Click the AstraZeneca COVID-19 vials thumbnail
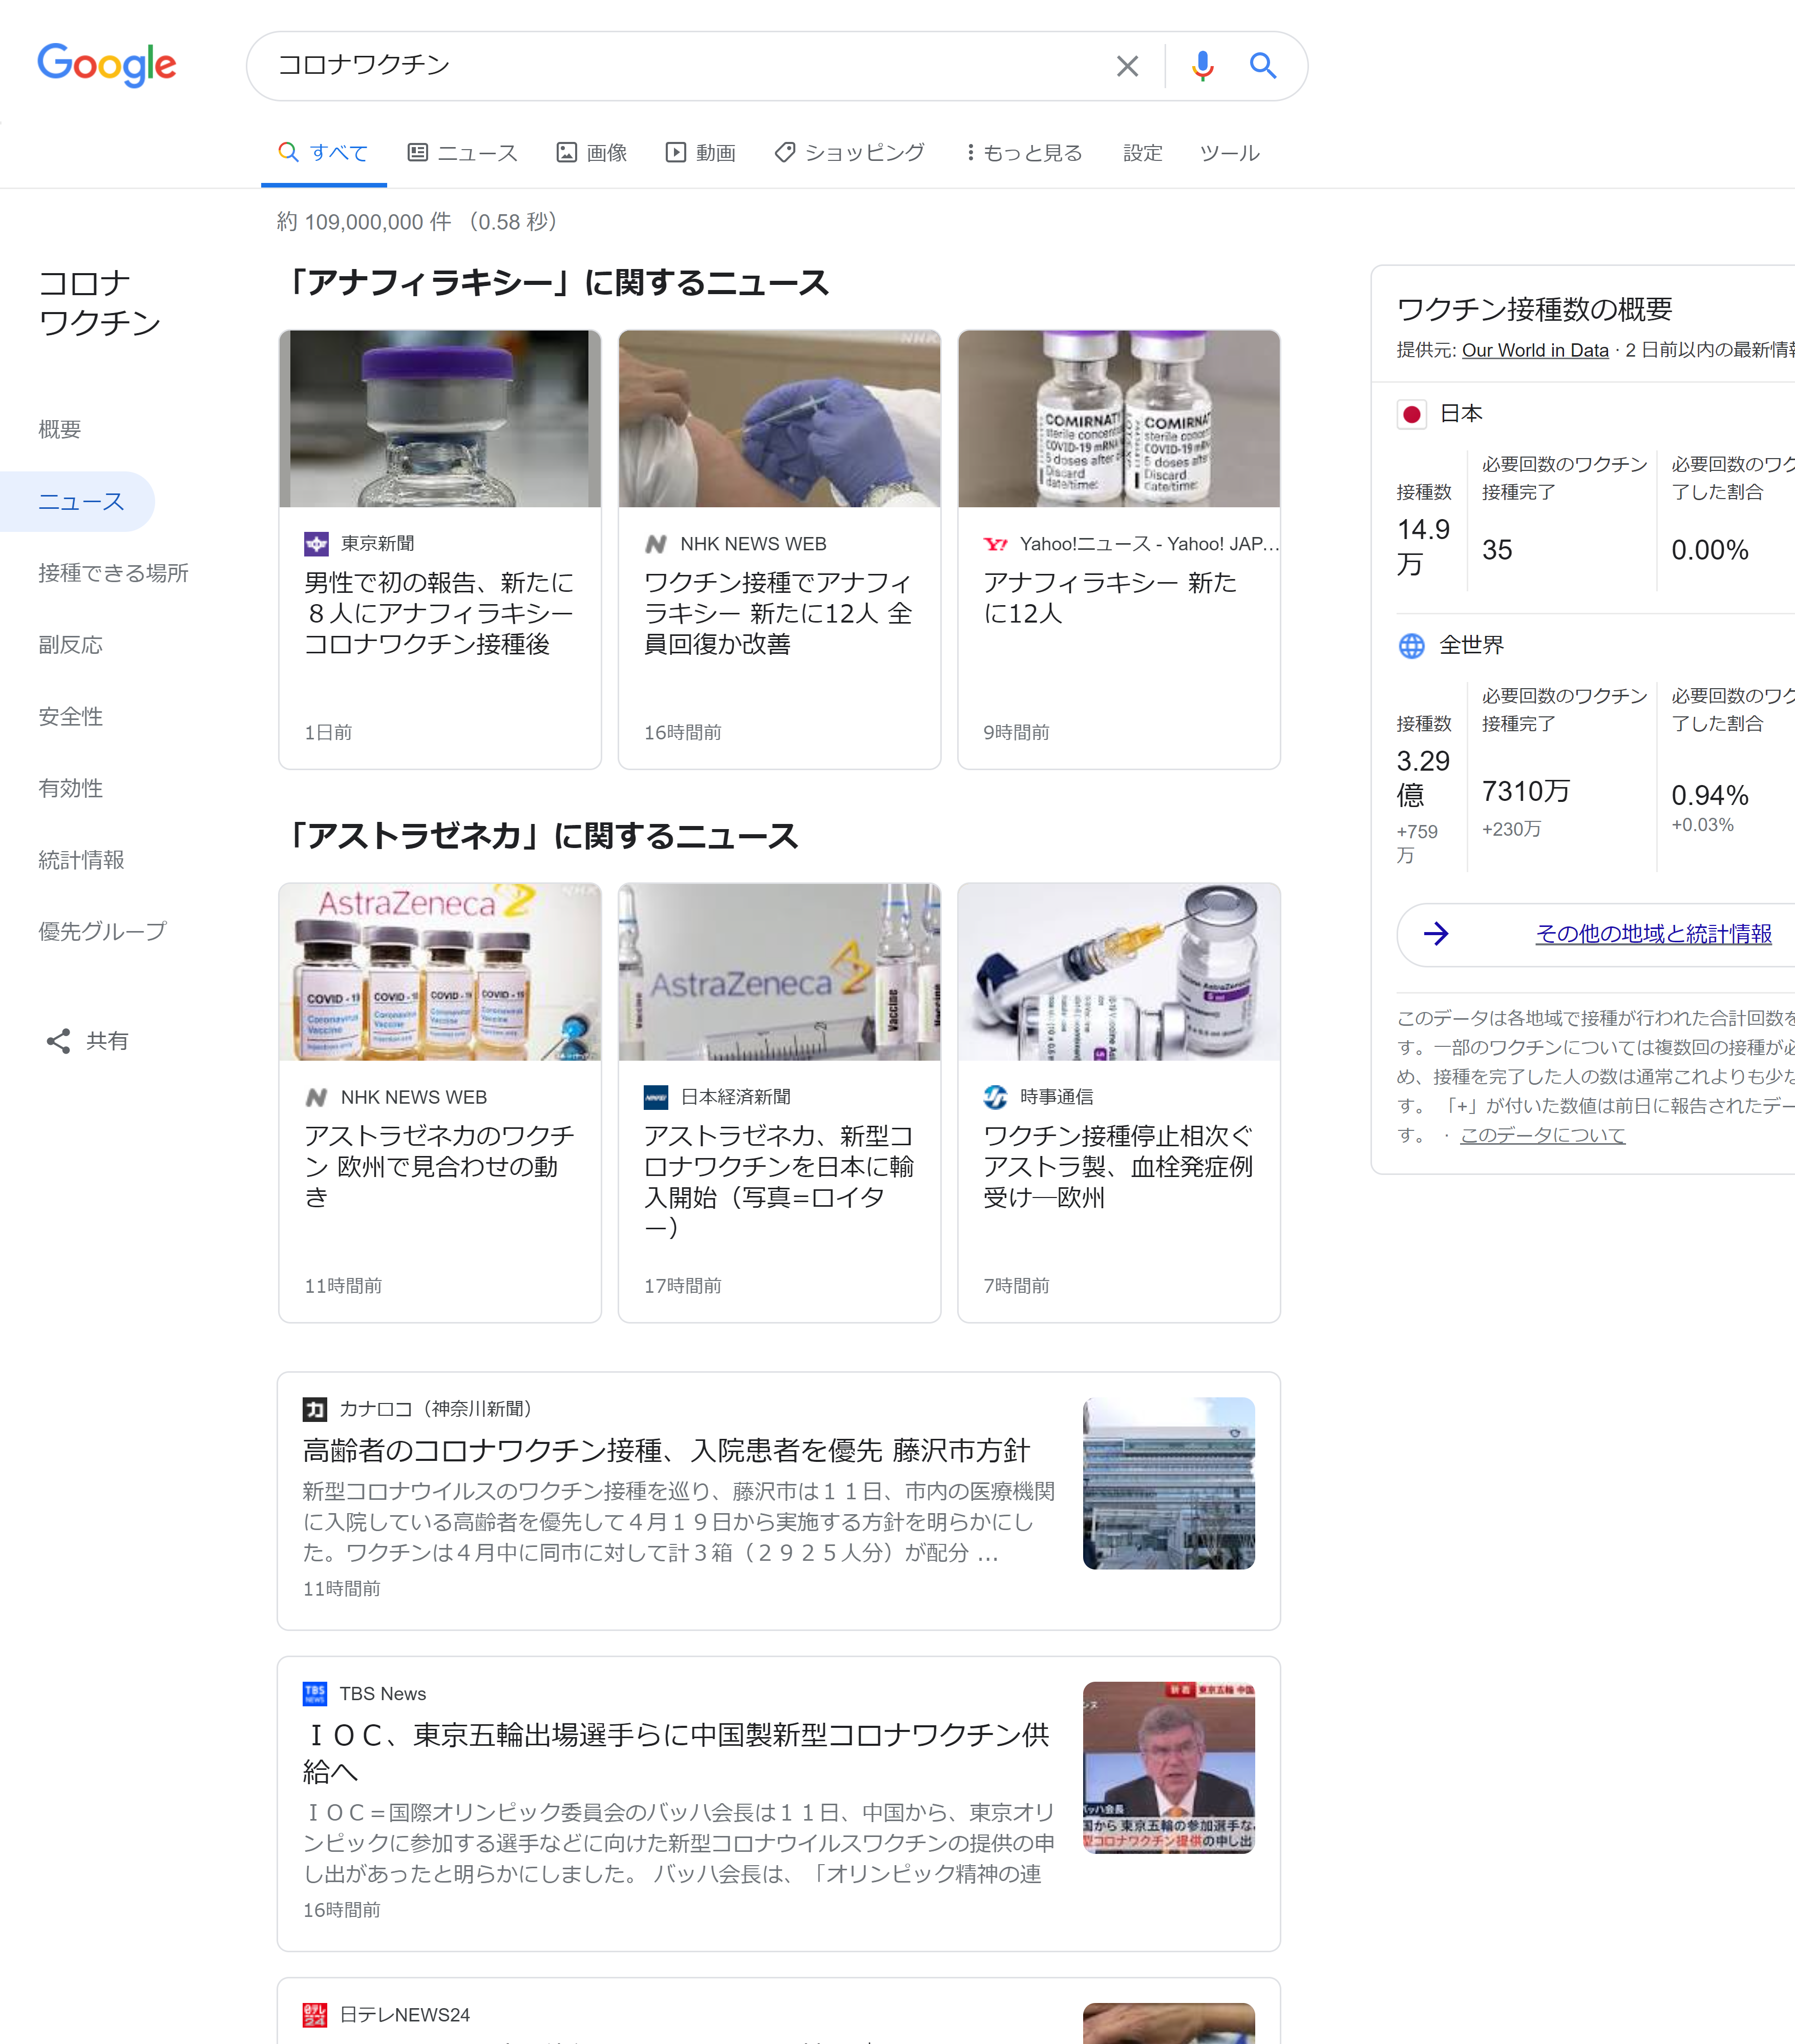Image resolution: width=1795 pixels, height=2044 pixels. (x=440, y=972)
